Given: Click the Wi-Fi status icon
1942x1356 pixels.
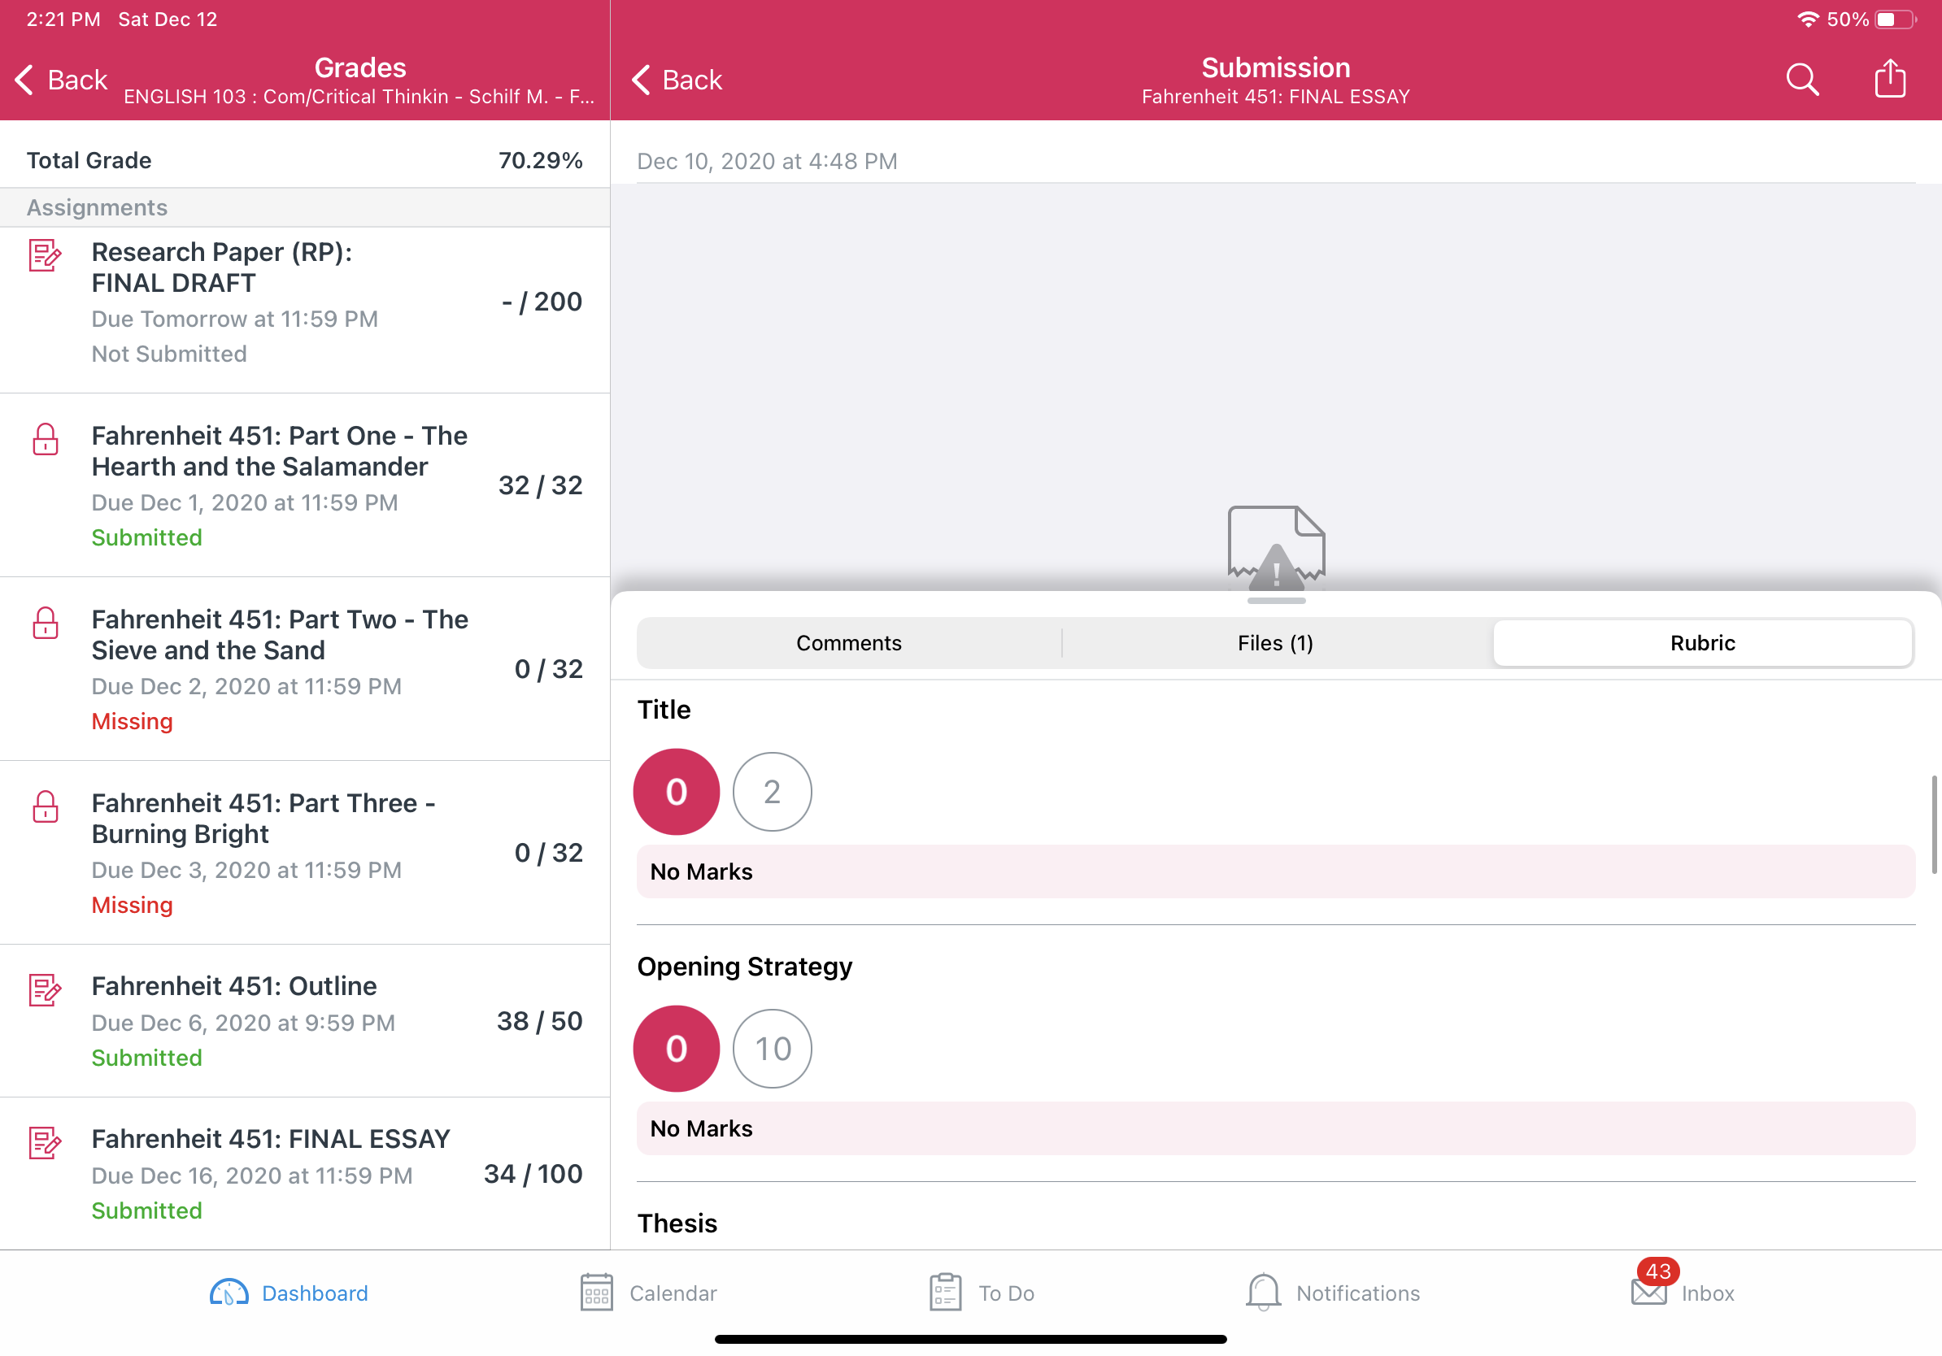Looking at the screenshot, I should click(x=1809, y=19).
